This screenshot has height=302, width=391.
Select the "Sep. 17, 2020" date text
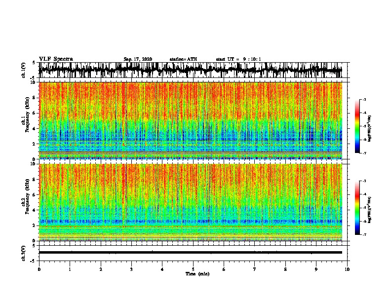point(138,59)
